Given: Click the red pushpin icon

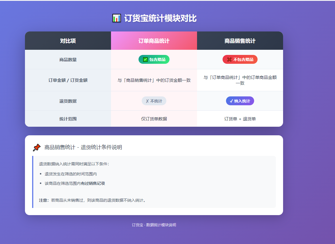Looking at the screenshot, I should [x=37, y=148].
